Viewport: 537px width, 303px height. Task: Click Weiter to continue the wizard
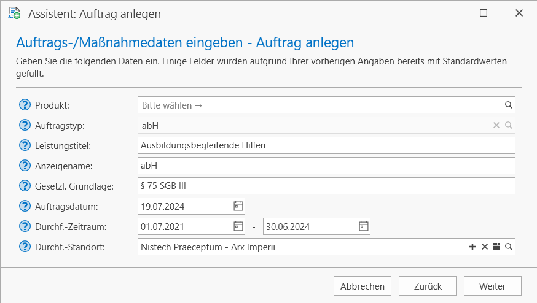pos(493,286)
